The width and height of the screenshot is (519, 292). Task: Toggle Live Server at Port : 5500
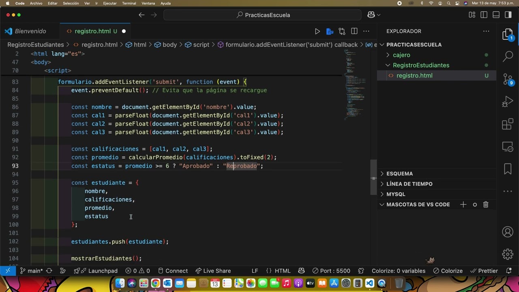point(332,271)
